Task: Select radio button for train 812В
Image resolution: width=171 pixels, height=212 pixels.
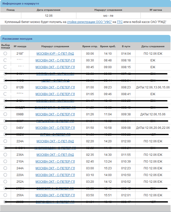Action: 5,87
